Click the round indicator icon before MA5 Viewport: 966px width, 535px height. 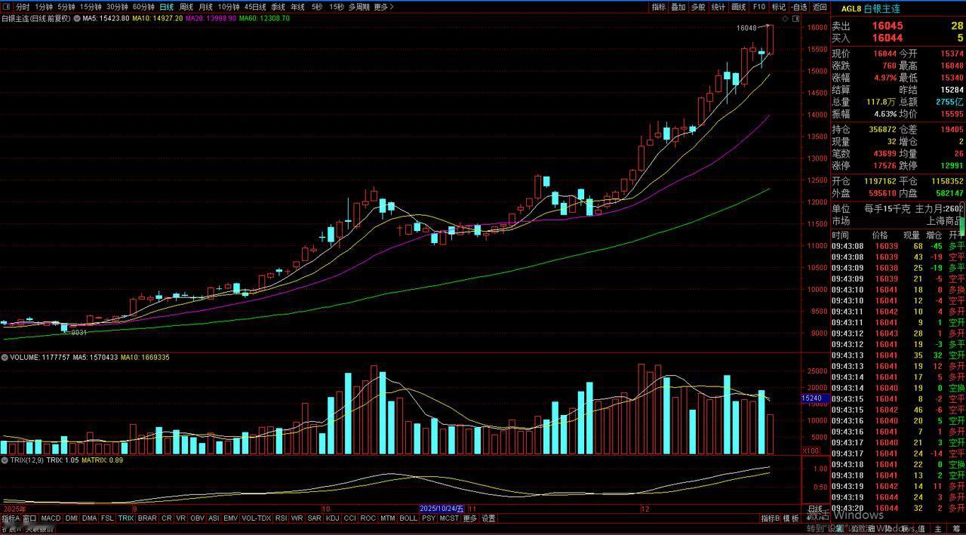click(x=76, y=17)
